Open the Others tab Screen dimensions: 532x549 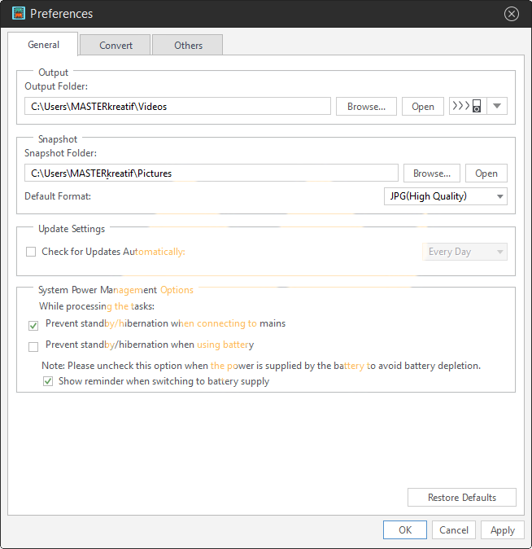(x=188, y=45)
